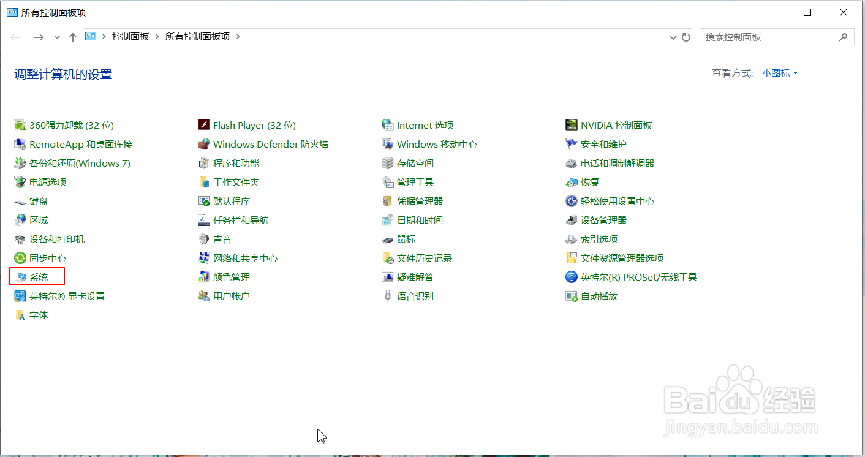Click the 语音识别 microphone icon

click(387, 296)
